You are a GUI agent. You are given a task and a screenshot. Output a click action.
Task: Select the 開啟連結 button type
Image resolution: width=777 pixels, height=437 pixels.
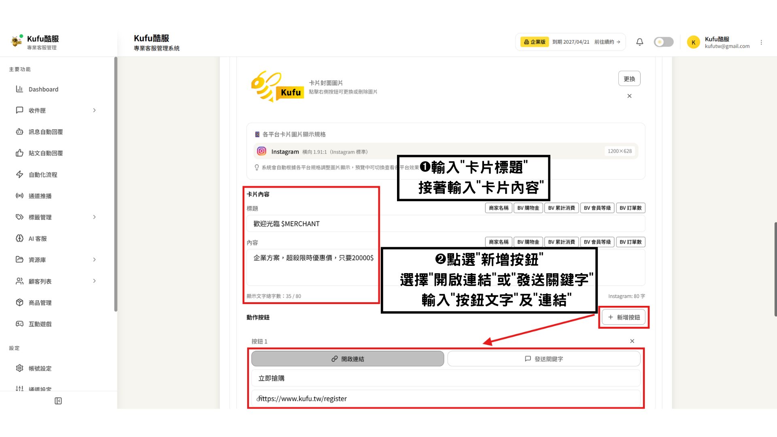coord(348,359)
